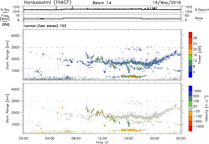The width and height of the screenshot is (209, 144).
Task: Click the '16:00' time axis tick label
Action: coord(128,139)
